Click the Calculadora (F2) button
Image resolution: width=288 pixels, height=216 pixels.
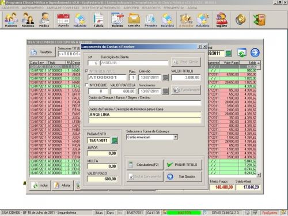pyautogui.click(x=145, y=165)
